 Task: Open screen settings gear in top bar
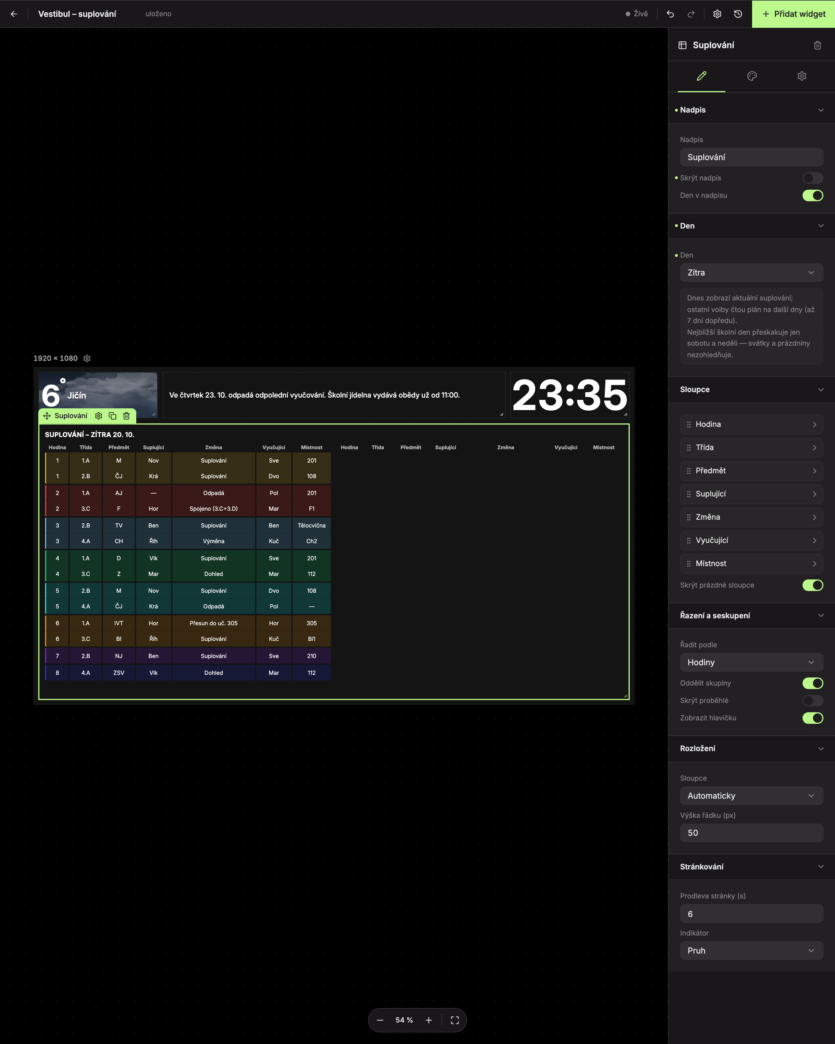pyautogui.click(x=717, y=14)
